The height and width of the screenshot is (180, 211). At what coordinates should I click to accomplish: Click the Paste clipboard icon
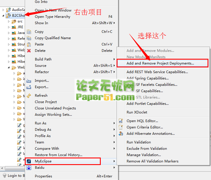[29, 44]
